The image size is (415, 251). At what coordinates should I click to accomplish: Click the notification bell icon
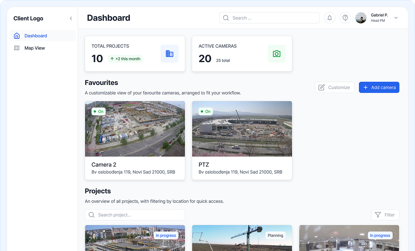tap(329, 18)
